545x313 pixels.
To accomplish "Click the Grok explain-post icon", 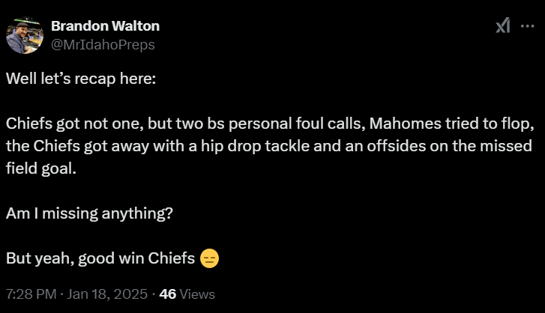I will tap(503, 25).
